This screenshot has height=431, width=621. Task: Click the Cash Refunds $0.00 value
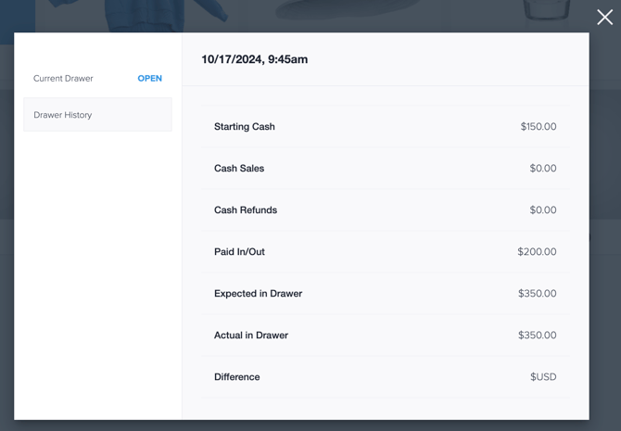[543, 210]
